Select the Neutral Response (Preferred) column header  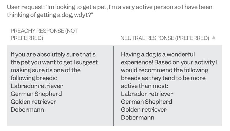pyautogui.click(x=164, y=38)
